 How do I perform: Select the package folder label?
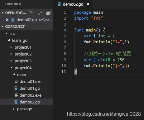[x=25, y=109]
